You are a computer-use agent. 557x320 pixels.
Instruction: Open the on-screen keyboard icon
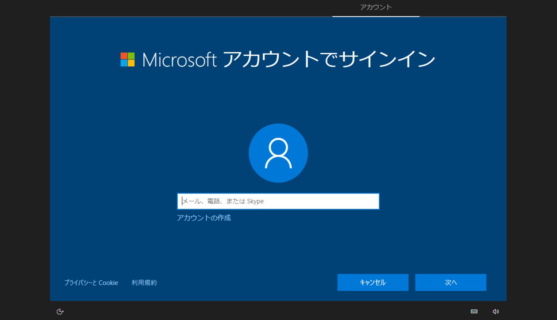tap(474, 311)
